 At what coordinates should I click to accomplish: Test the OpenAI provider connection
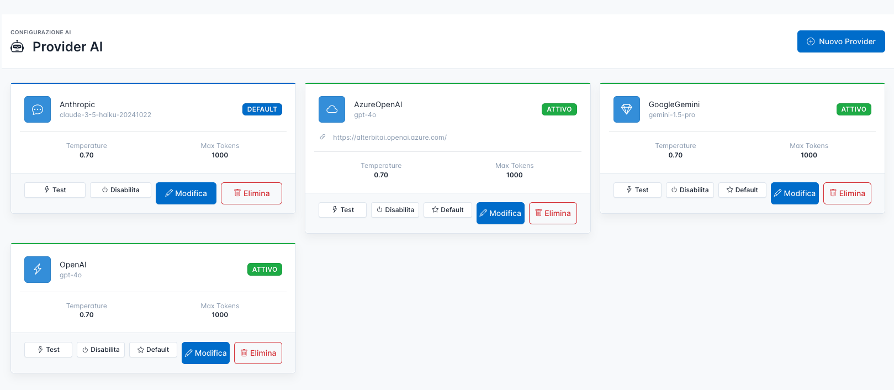[48, 350]
